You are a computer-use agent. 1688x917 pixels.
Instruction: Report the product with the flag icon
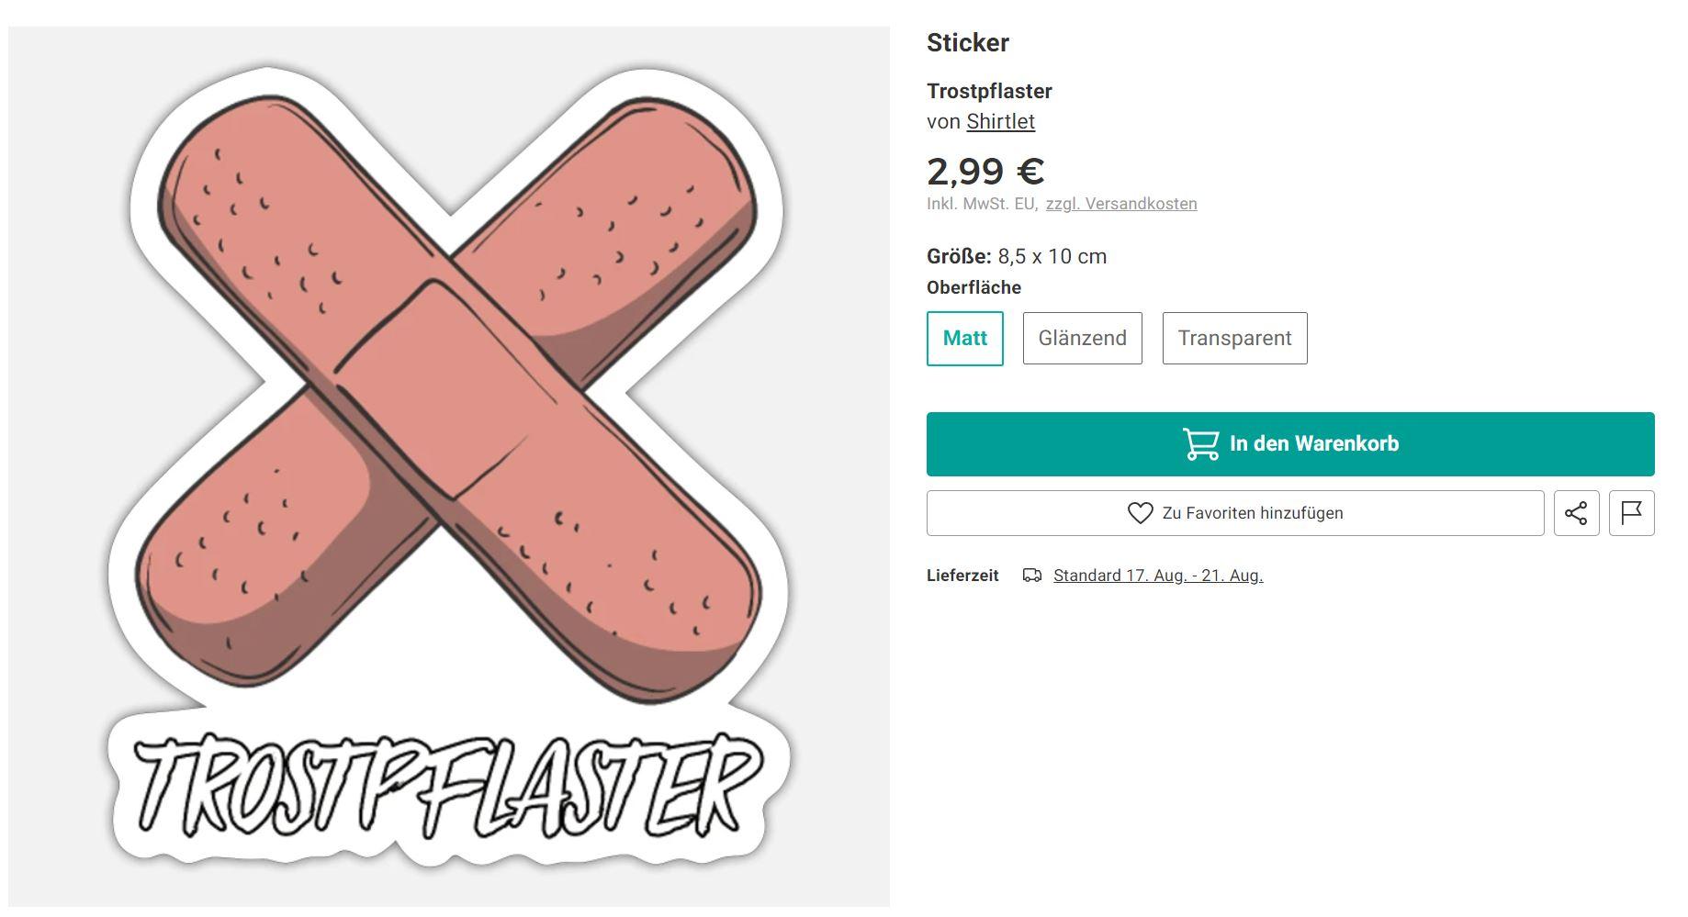pyautogui.click(x=1631, y=513)
